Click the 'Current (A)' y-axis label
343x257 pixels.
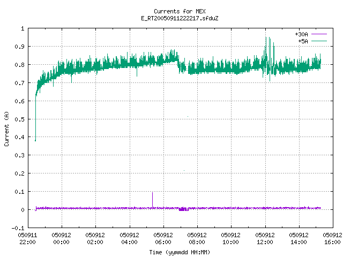(x=6, y=128)
